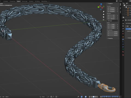This screenshot has width=131, height=98.
Task: Click the zoom magnifier viewport icon
Action: tap(103, 12)
